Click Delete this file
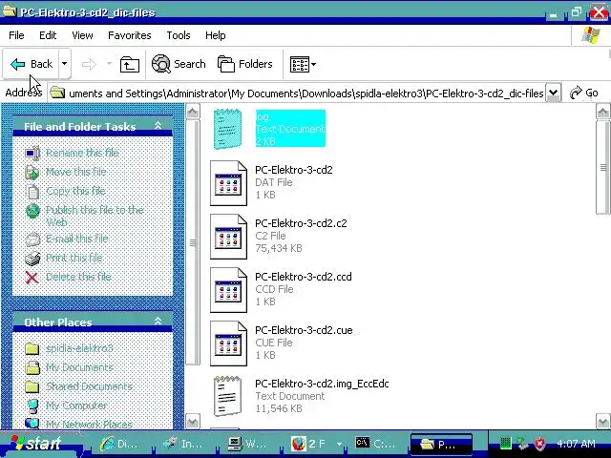Screen dimensions: 611x458 tap(78, 277)
